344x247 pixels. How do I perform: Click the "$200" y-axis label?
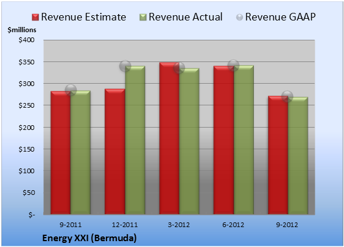click(x=26, y=128)
